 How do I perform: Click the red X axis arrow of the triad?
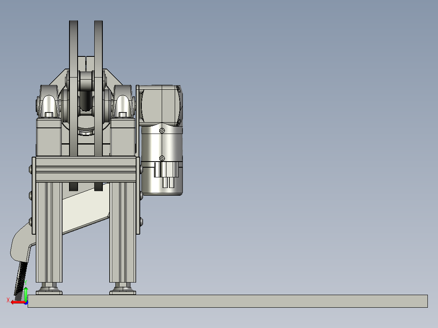[17, 302]
